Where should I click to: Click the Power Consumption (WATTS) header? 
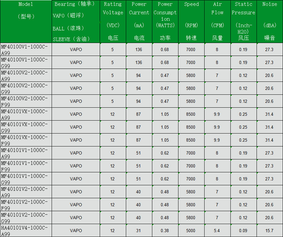pyautogui.click(x=165, y=21)
